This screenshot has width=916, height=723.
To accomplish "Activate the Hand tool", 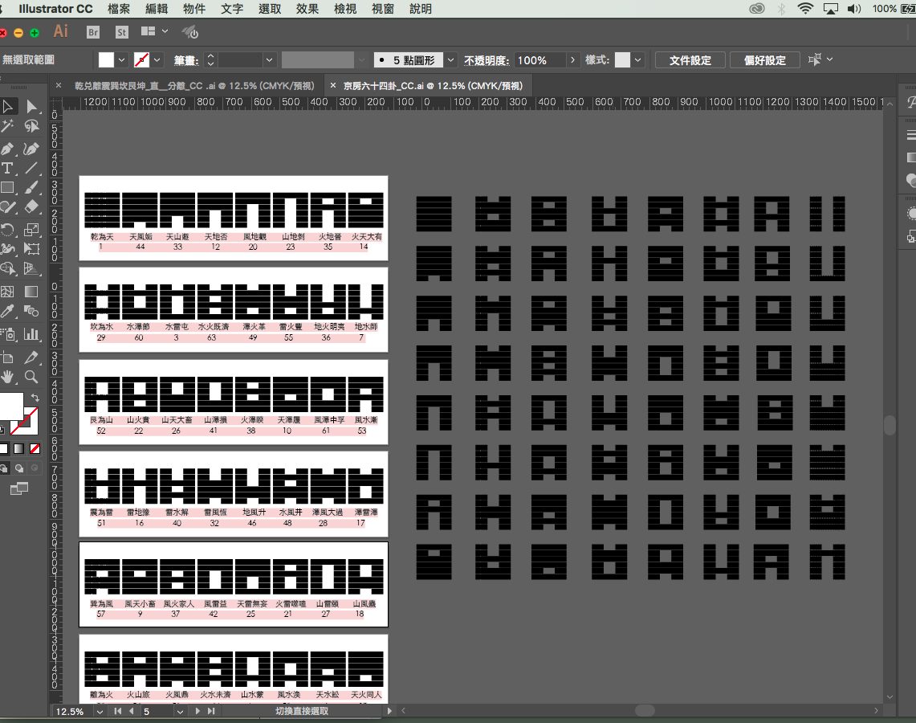I will pyautogui.click(x=7, y=377).
